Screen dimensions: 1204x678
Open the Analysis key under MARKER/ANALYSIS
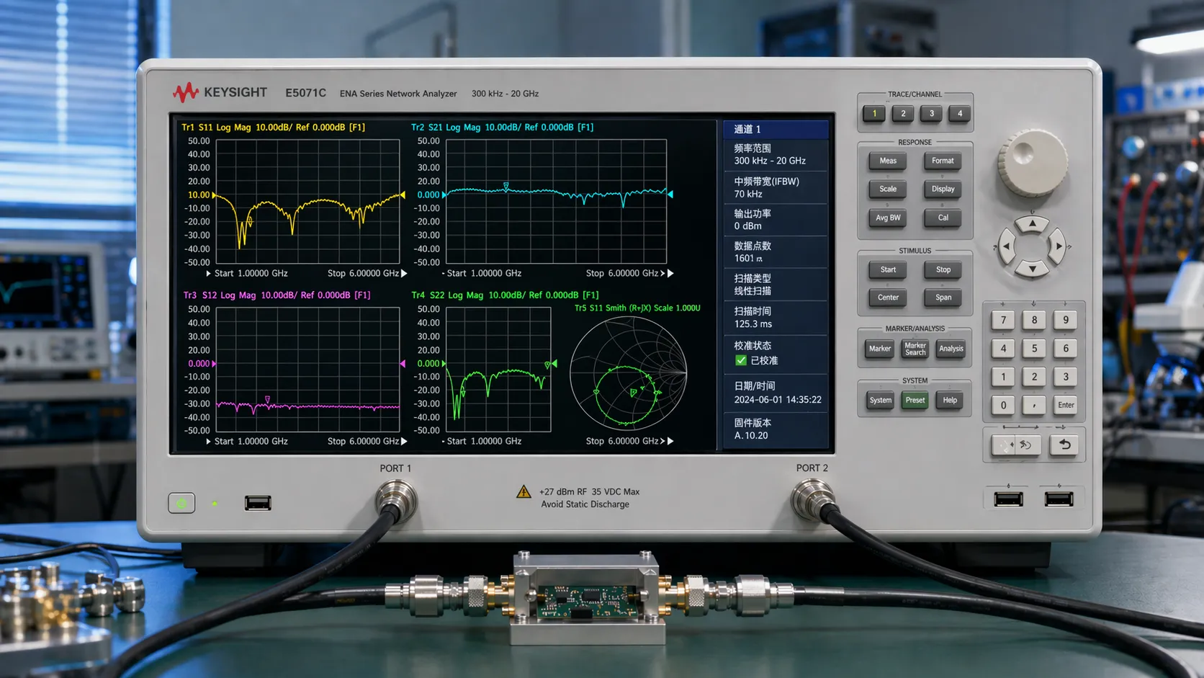(951, 349)
